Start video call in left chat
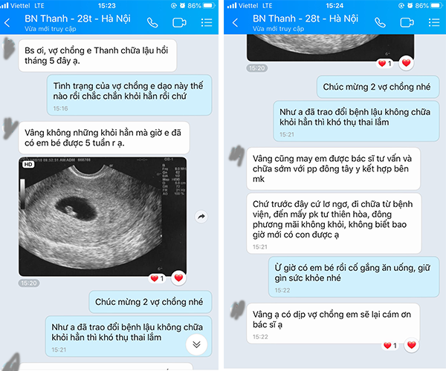Viewport: 446px width, 371px height. click(x=179, y=23)
